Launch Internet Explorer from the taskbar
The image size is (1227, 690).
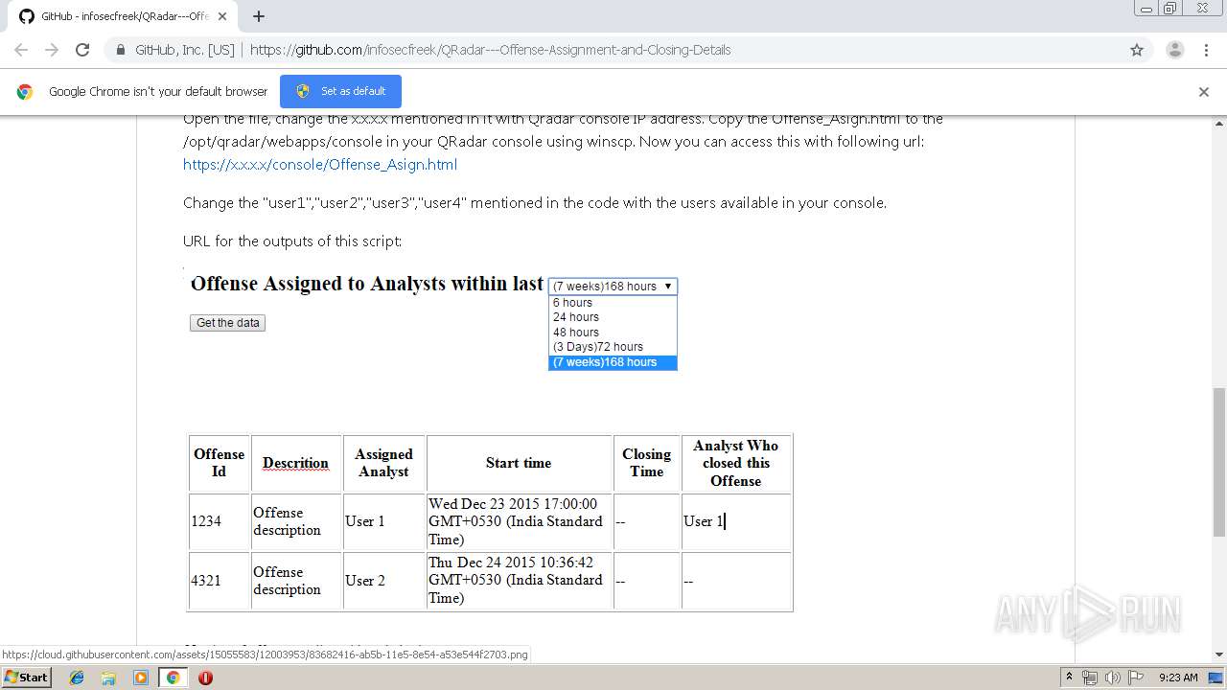[x=77, y=678]
